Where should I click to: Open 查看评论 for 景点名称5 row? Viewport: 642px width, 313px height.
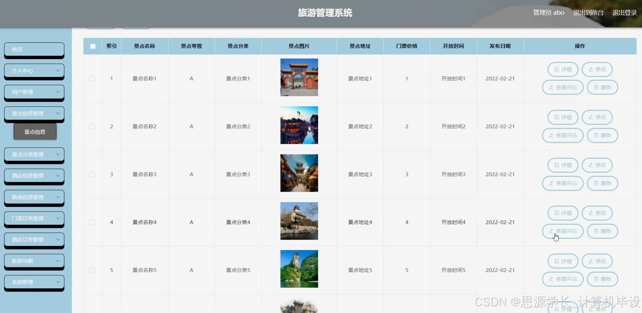(562, 279)
